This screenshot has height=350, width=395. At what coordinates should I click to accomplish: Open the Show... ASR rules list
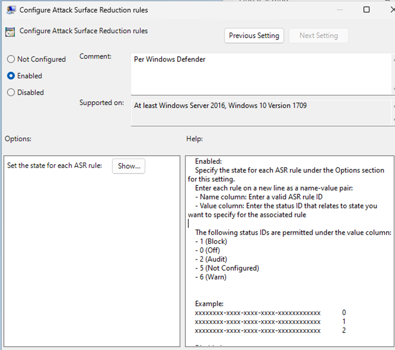coord(129,166)
